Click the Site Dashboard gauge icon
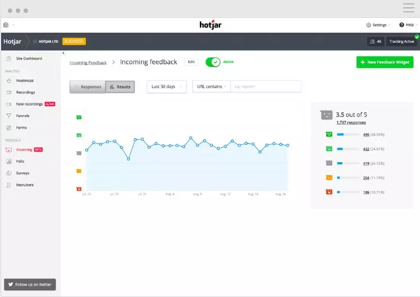 coord(9,58)
